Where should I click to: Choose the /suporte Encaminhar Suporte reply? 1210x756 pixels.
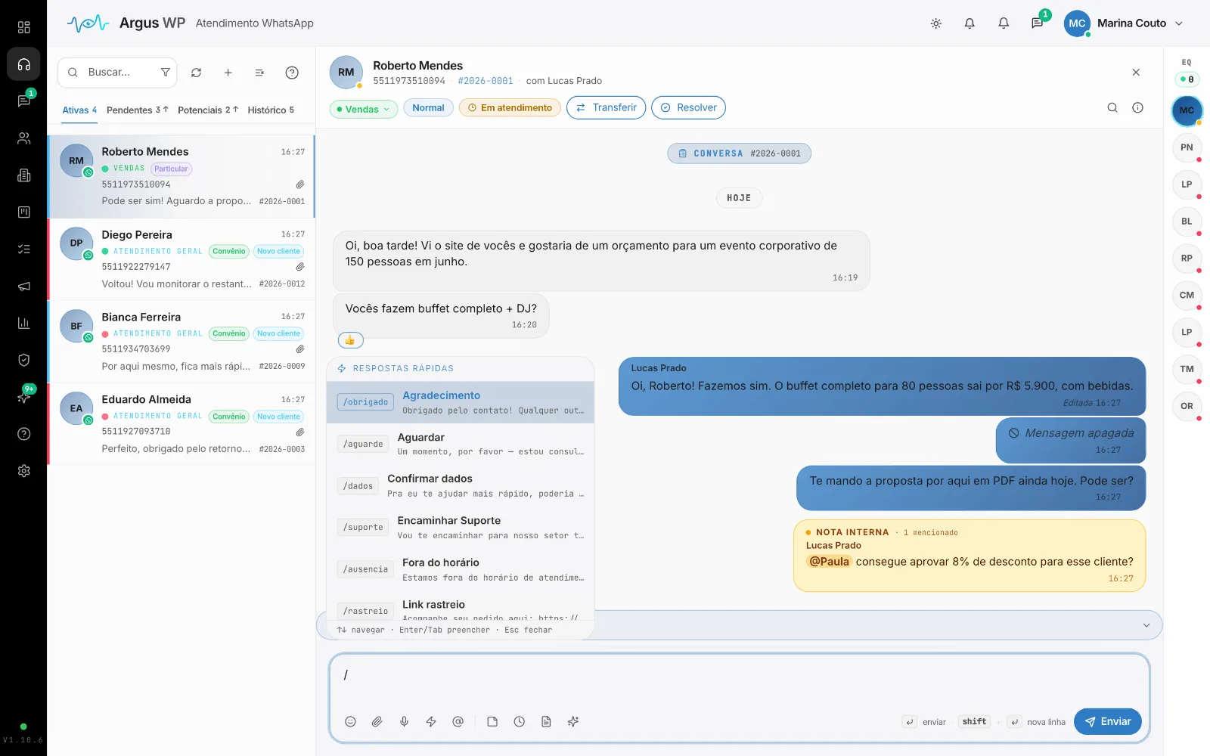point(461,527)
